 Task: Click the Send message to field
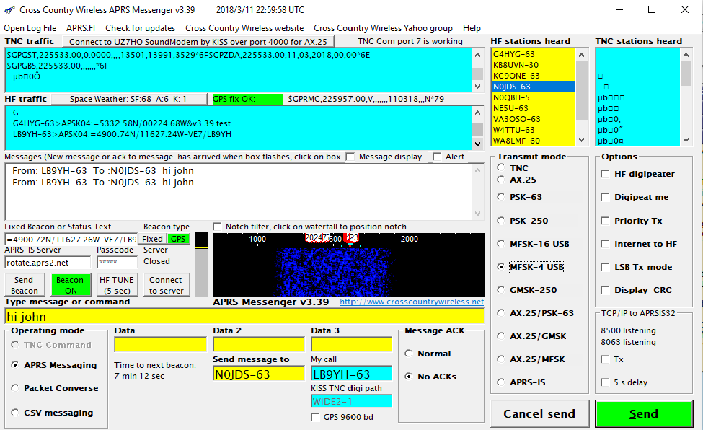click(x=259, y=374)
